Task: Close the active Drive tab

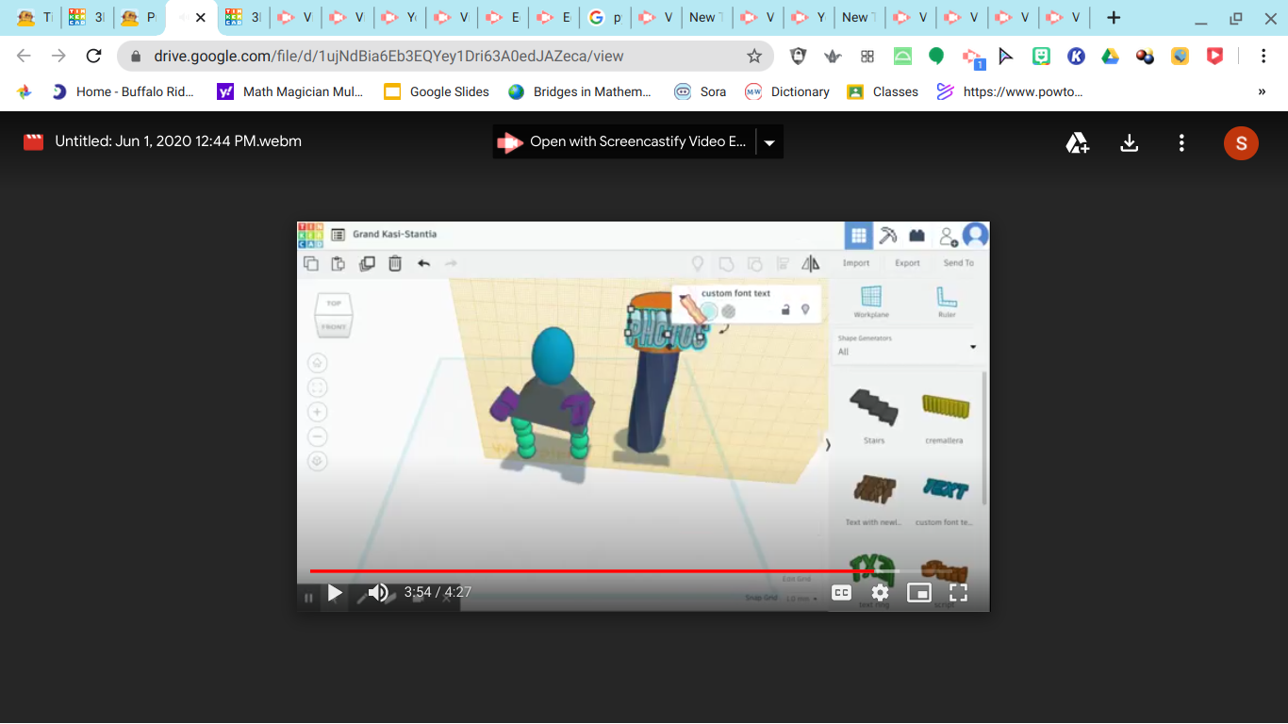Action: pyautogui.click(x=200, y=18)
